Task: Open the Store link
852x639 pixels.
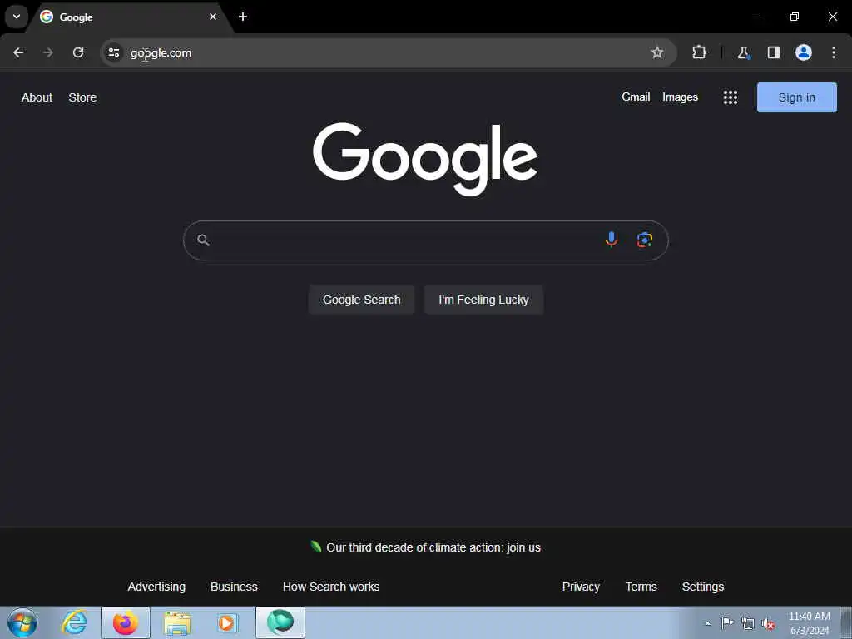Action: 82,97
